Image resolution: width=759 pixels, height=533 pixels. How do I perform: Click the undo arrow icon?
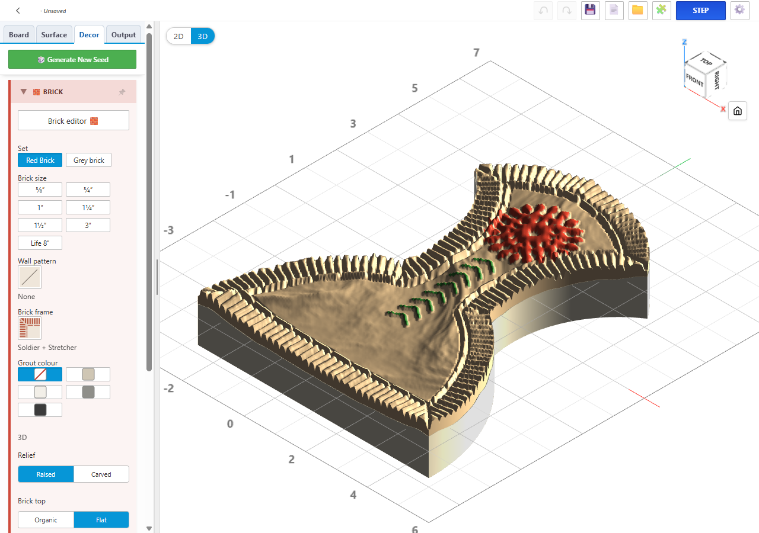(543, 11)
